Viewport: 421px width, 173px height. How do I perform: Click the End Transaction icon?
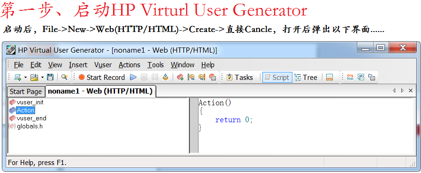[x=202, y=78]
